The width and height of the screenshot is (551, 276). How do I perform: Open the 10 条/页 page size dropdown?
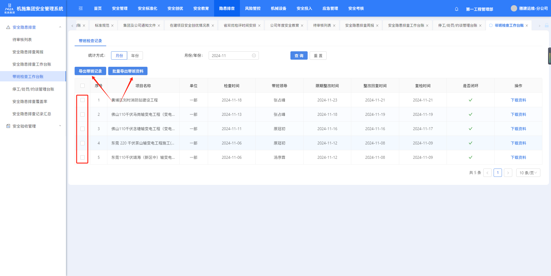pos(528,173)
